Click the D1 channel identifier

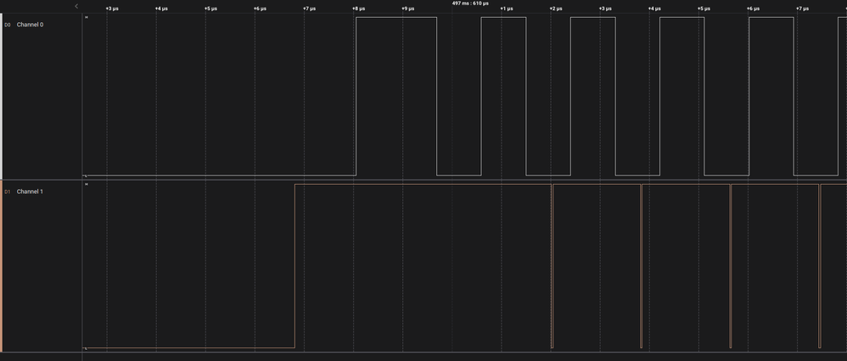pyautogui.click(x=7, y=192)
